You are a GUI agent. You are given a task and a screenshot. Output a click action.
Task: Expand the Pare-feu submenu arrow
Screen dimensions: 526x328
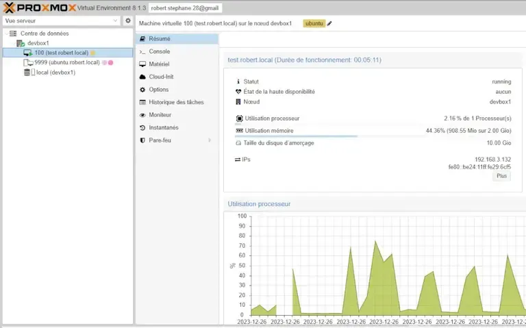[x=210, y=140]
